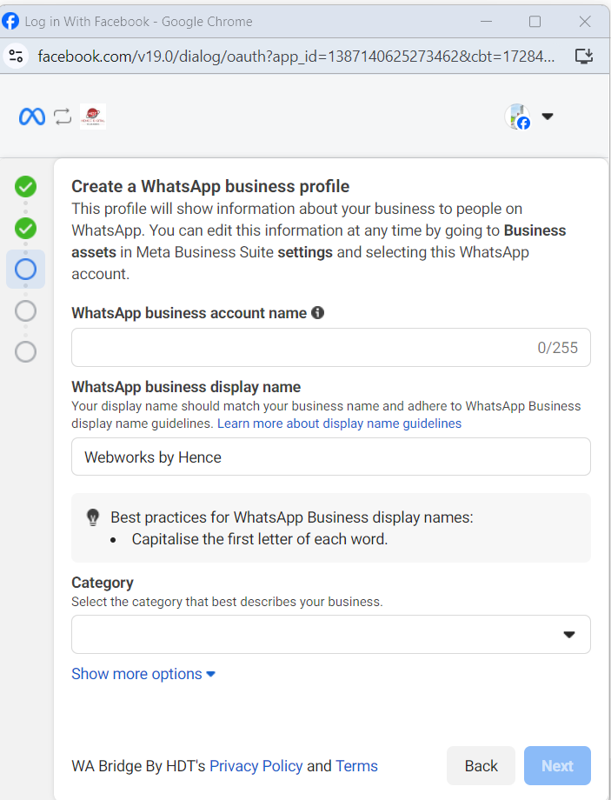Open the account switcher dropdown arrow

click(548, 117)
